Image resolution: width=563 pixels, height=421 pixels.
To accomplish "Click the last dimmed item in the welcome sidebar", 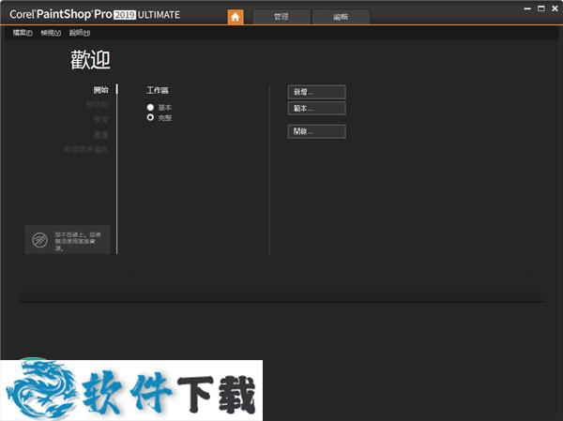I will 85,149.
